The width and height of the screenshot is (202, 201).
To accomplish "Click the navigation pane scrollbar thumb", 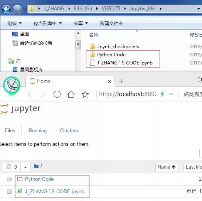I will click(x=78, y=45).
